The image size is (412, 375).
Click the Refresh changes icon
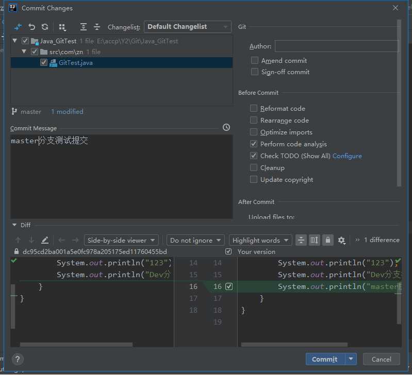tap(45, 27)
